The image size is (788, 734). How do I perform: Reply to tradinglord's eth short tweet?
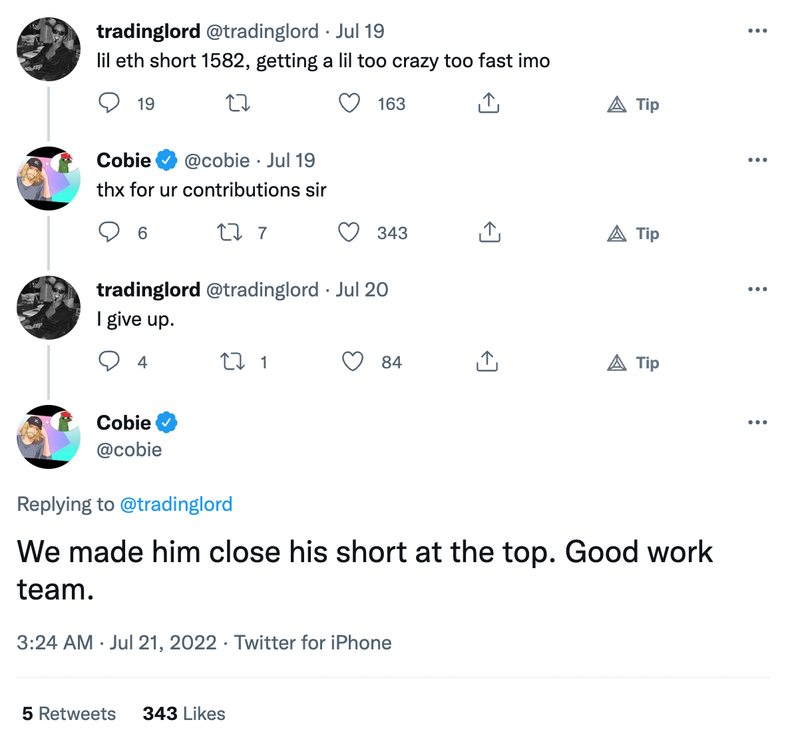(x=109, y=103)
